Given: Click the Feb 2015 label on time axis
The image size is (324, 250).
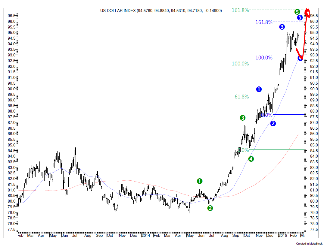Looking at the screenshot, I should (x=293, y=235).
